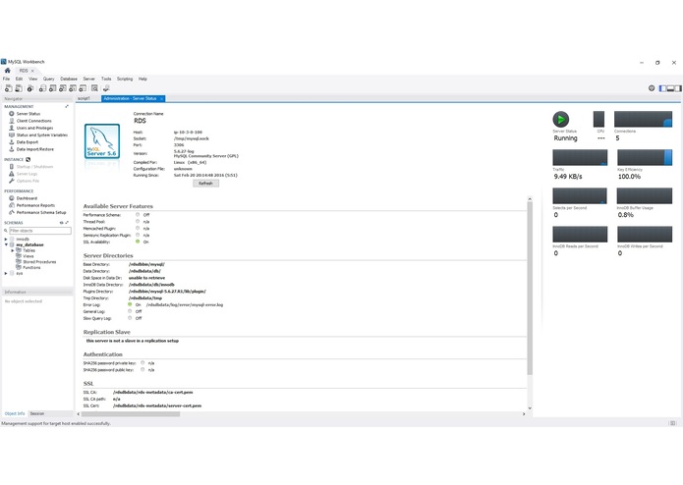Viewport: 683px width, 485px height.
Task: Expand the sys schema
Action: click(x=6, y=274)
